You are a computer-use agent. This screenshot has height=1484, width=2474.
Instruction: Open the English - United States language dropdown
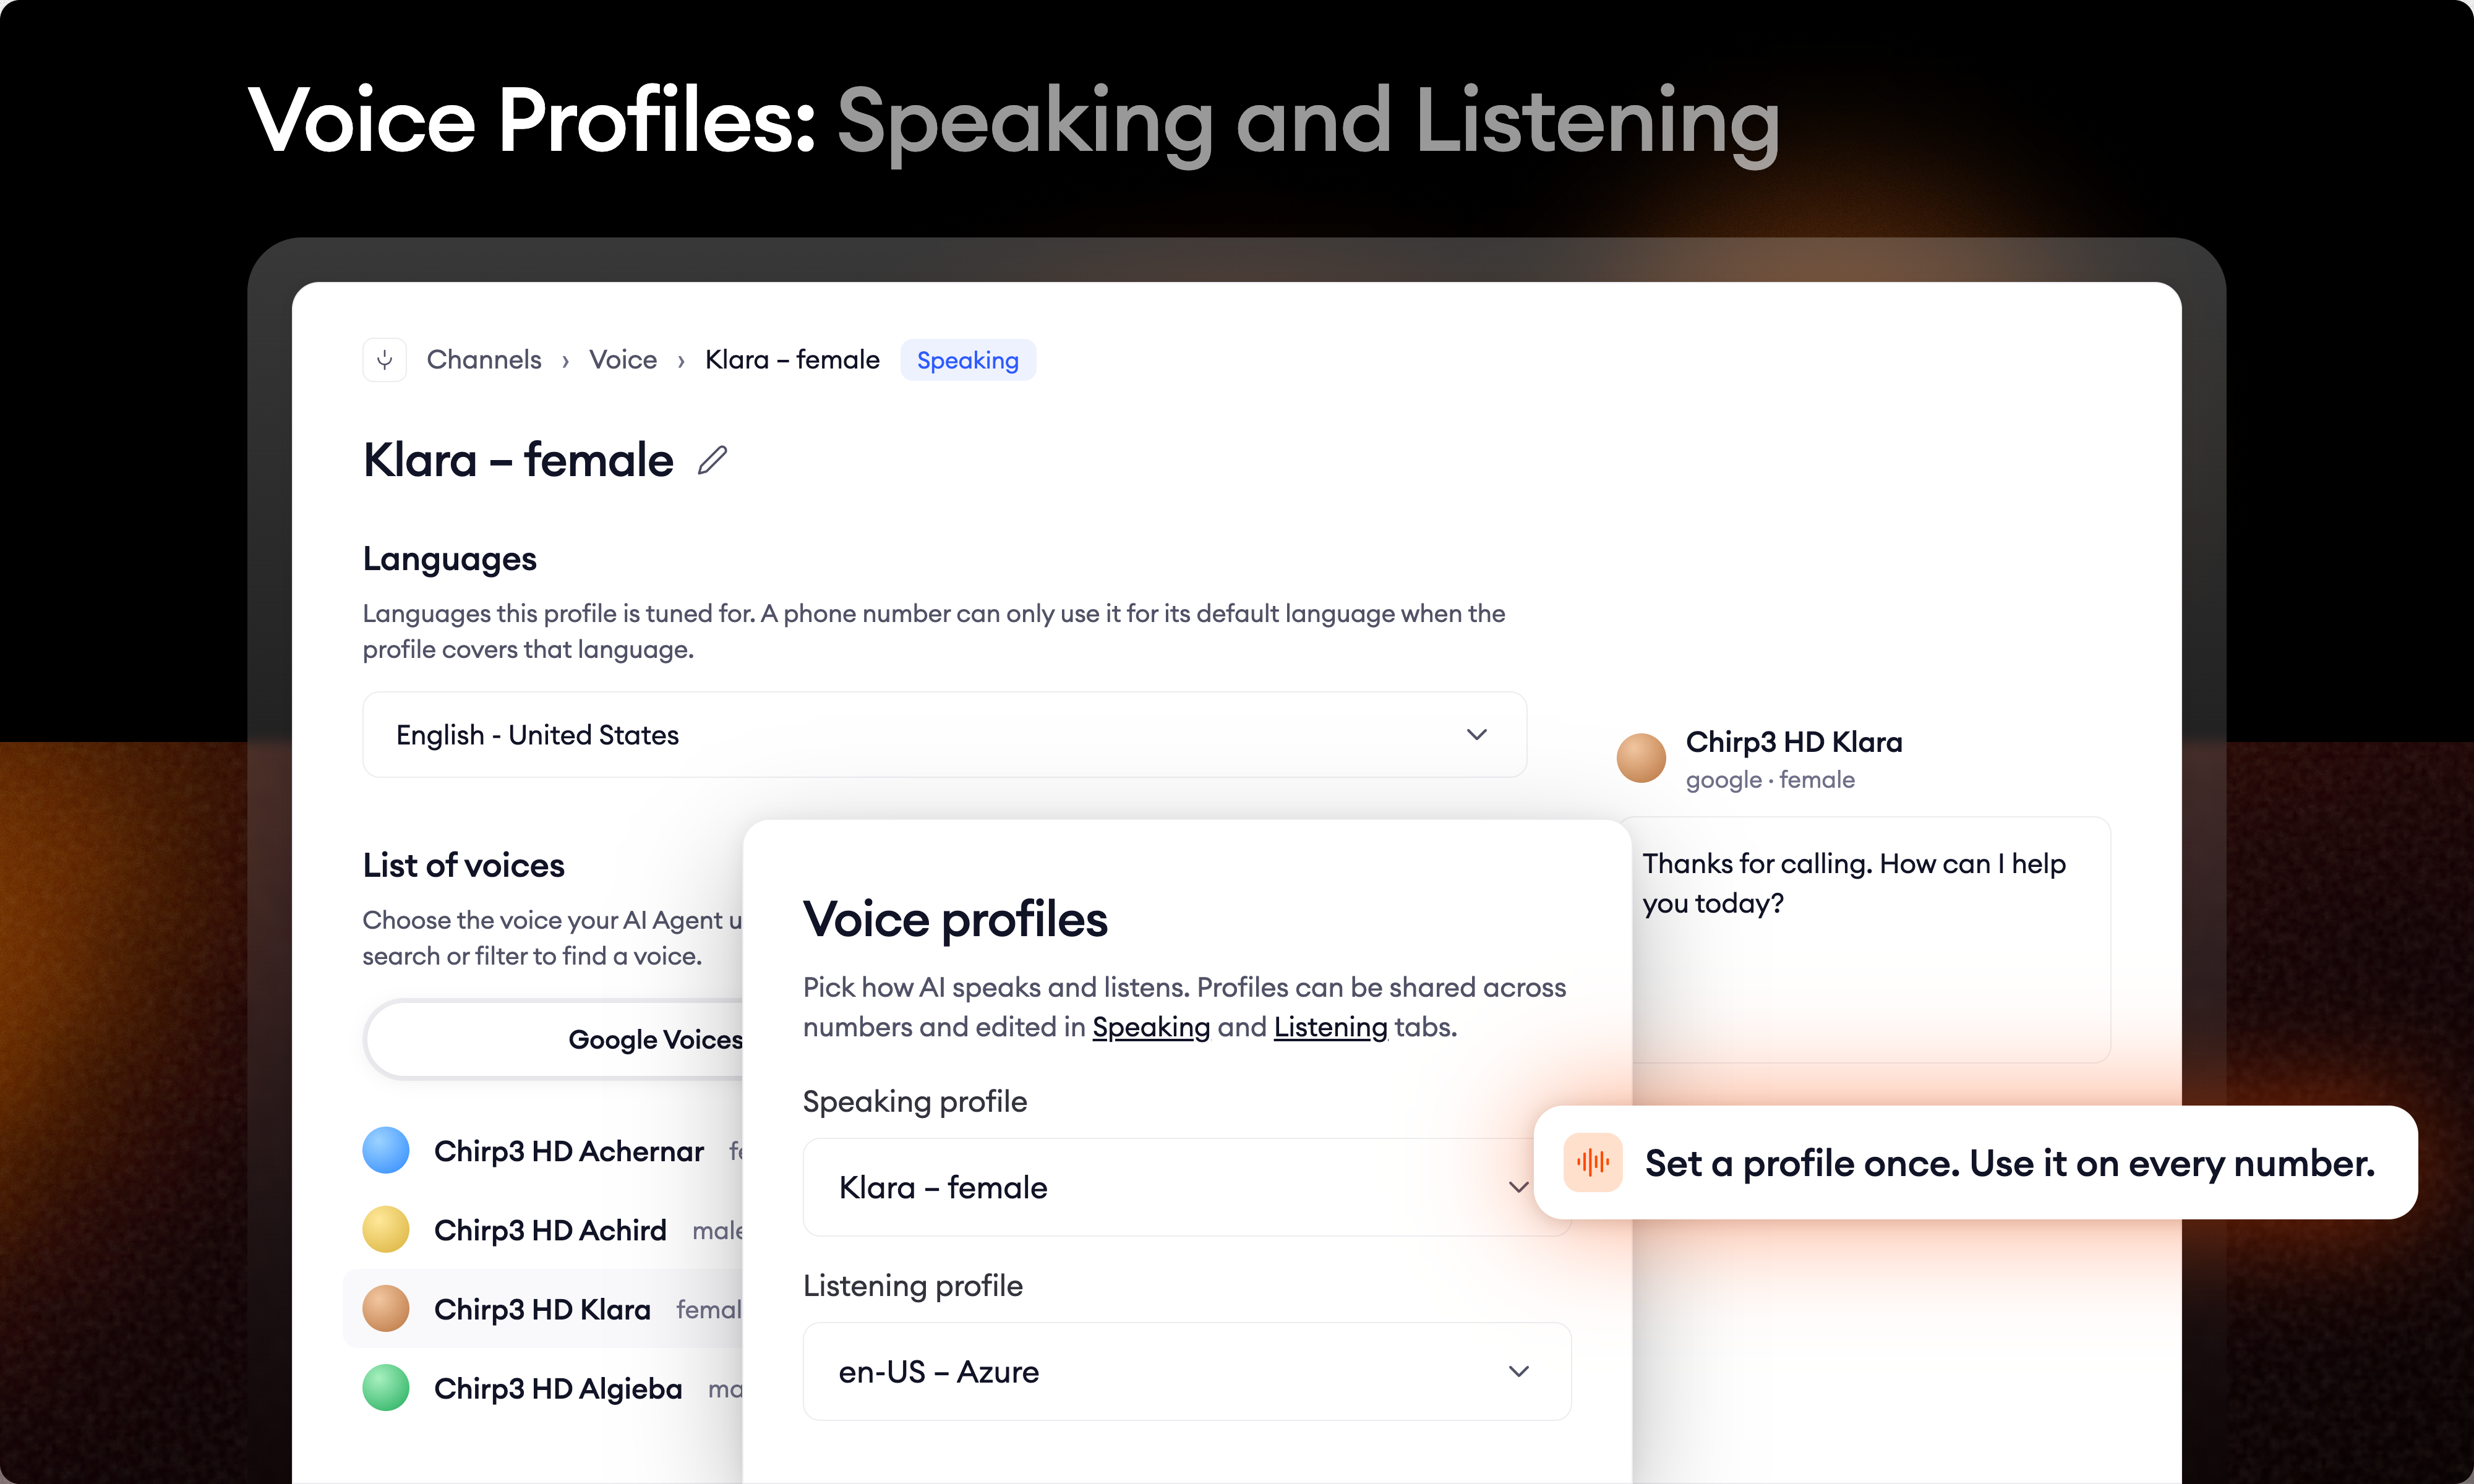pos(944,735)
